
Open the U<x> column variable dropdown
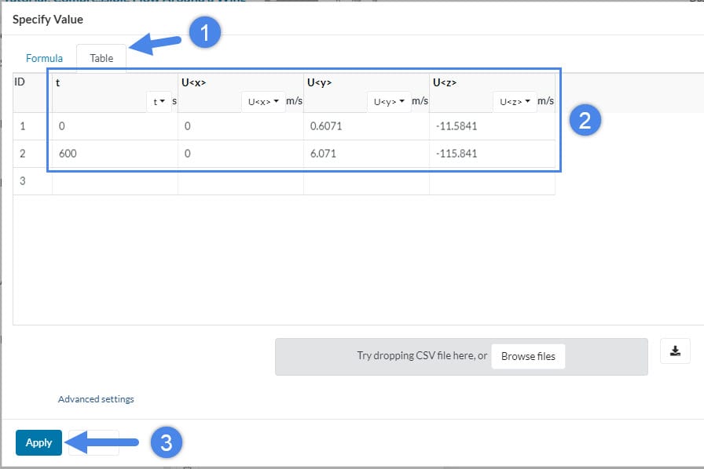click(263, 101)
